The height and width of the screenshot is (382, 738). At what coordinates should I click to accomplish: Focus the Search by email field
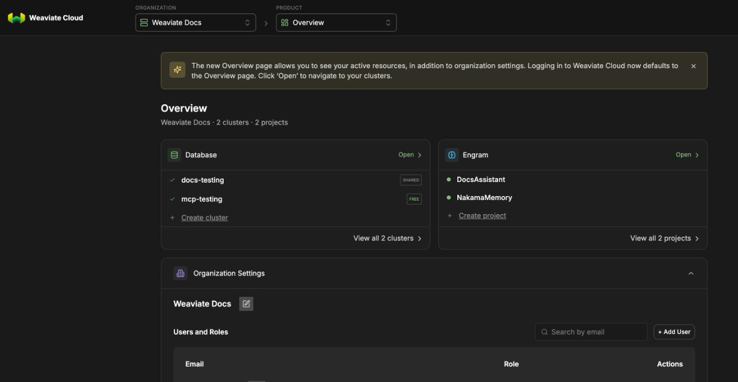pos(591,332)
